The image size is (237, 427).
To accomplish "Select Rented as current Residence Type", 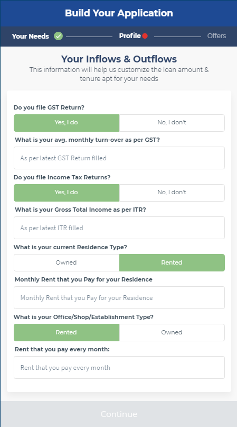I will click(172, 262).
